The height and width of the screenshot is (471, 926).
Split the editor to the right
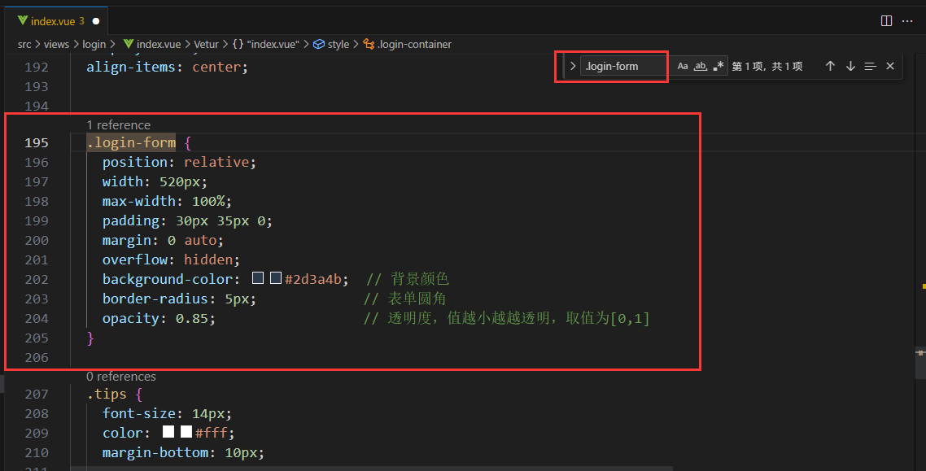[x=886, y=20]
